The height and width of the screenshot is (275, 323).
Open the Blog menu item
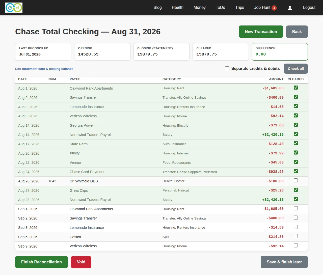click(x=158, y=8)
